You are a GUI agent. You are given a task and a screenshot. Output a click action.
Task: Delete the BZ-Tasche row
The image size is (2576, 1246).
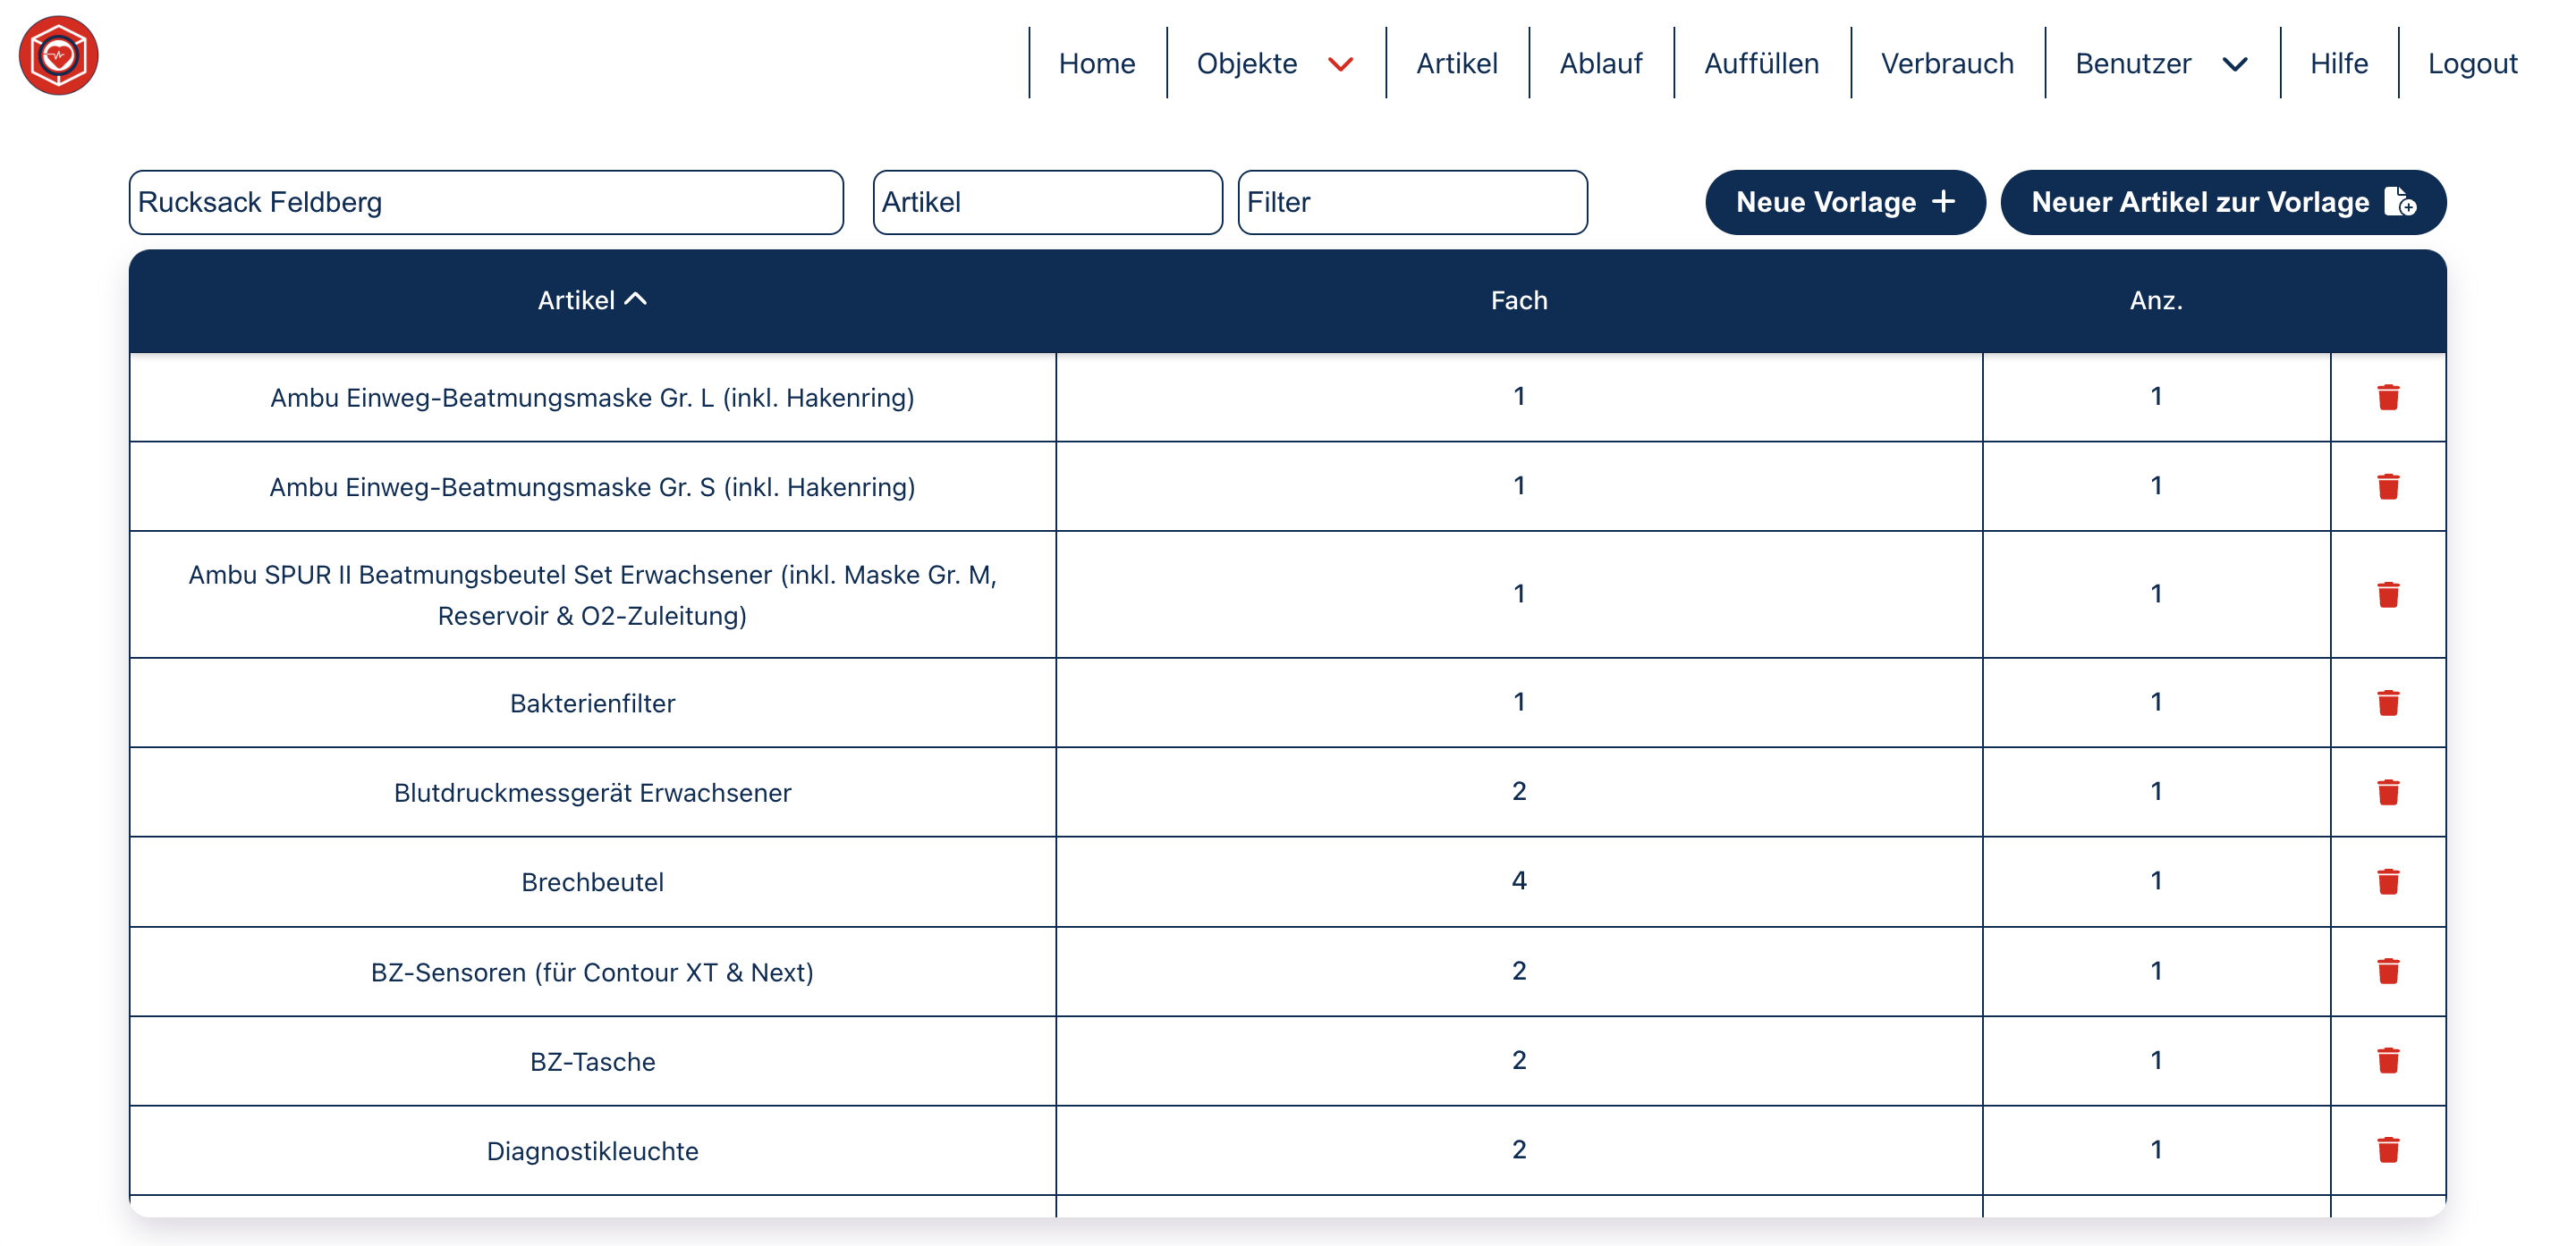[2387, 1060]
